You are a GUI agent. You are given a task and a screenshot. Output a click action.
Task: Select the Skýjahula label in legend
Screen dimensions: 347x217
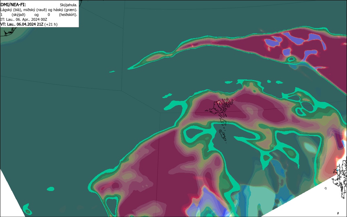(69, 5)
